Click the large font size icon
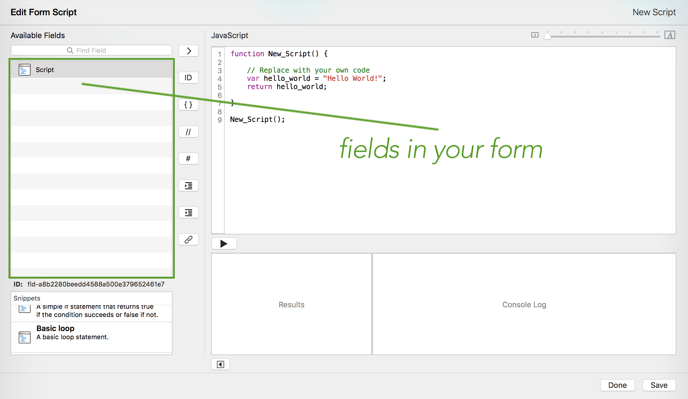The height and width of the screenshot is (399, 688). (670, 35)
